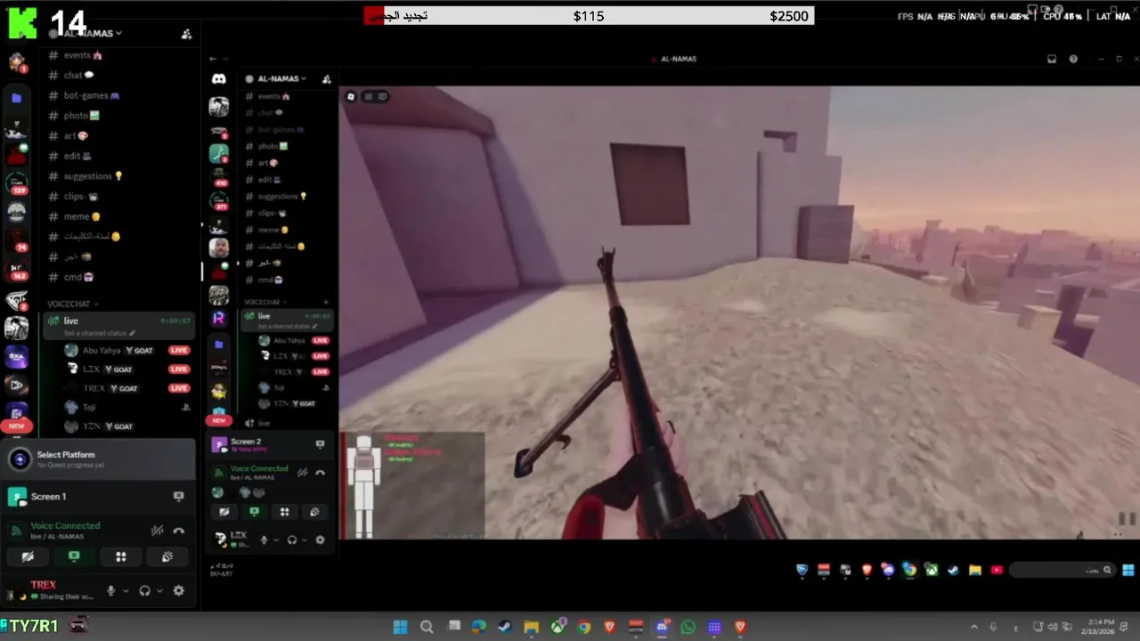
Task: Select server with 139 badge in left sidebar
Action: (x=16, y=184)
